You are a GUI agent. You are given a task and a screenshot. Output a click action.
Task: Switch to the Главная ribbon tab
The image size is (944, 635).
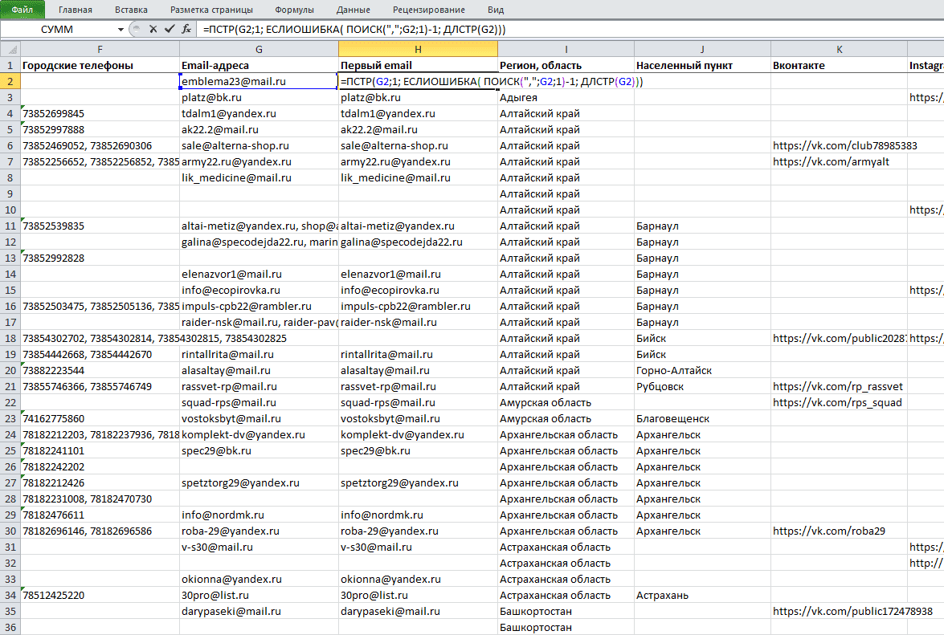tap(76, 10)
